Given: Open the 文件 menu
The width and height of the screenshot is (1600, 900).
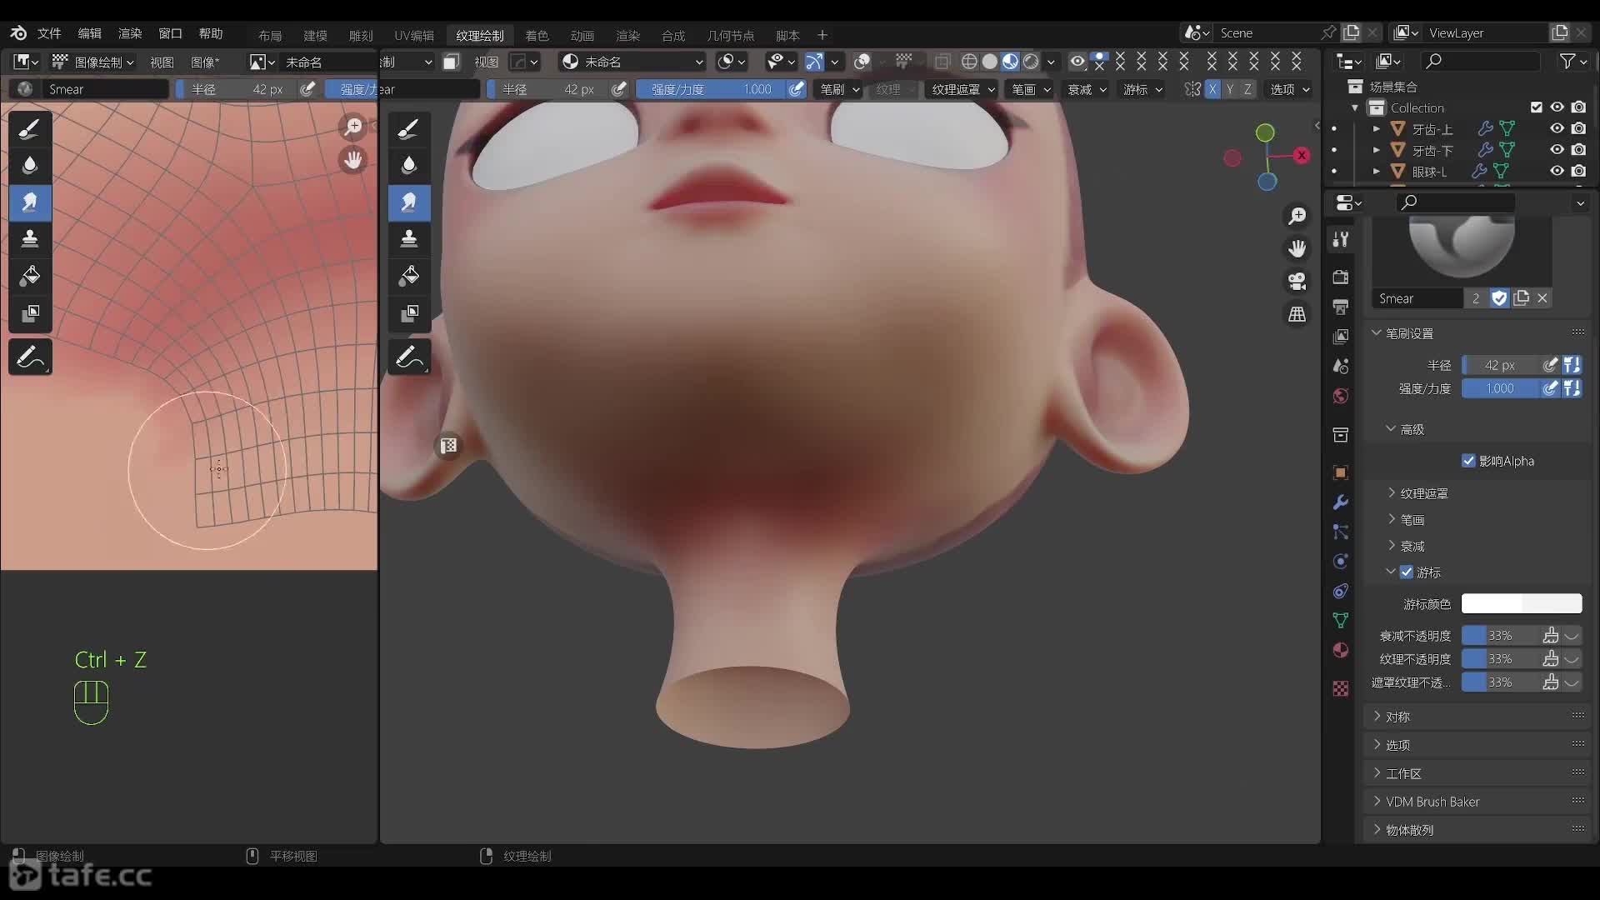Looking at the screenshot, I should point(49,33).
